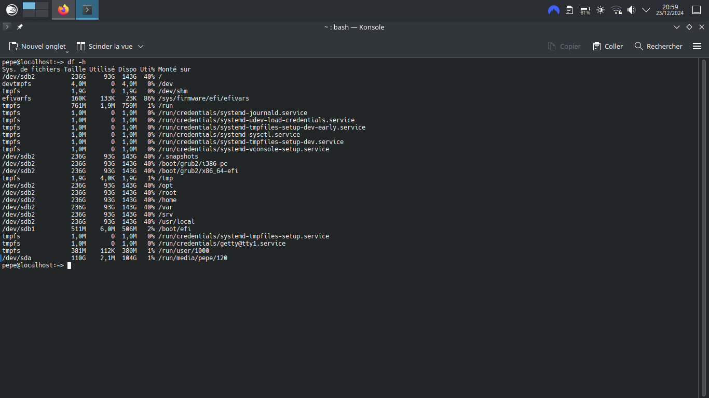Click the '/usr/local' mount path
Image resolution: width=709 pixels, height=398 pixels.
tap(176, 222)
